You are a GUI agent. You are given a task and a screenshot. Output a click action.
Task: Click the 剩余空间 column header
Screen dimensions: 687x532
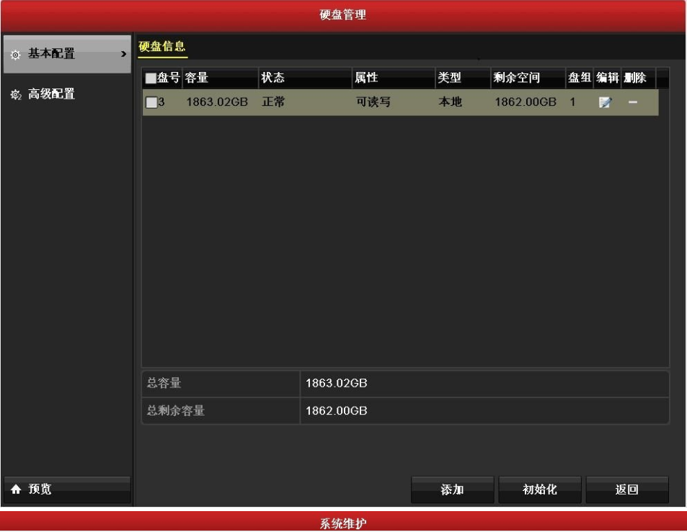(x=517, y=78)
